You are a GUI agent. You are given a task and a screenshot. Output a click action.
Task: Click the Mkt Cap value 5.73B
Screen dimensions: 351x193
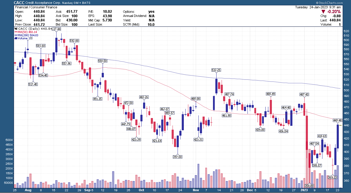[x=106, y=20]
